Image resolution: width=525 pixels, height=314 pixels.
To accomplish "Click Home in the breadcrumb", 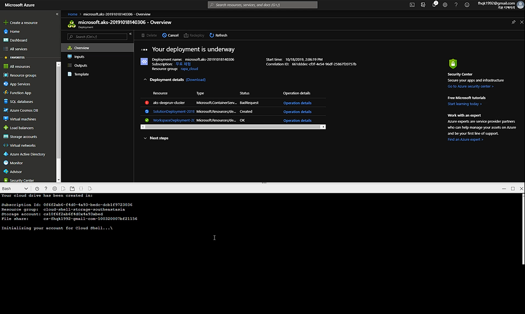I will [72, 14].
